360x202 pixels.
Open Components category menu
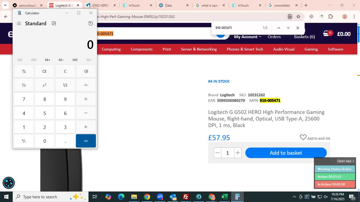pos(142,49)
